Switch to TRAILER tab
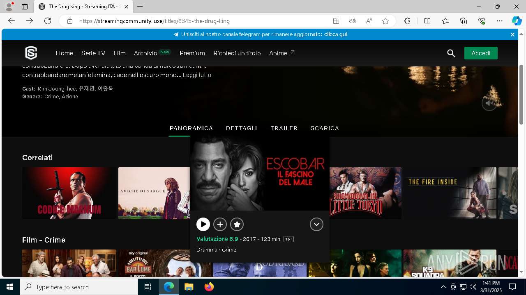This screenshot has width=526, height=295. point(284,128)
